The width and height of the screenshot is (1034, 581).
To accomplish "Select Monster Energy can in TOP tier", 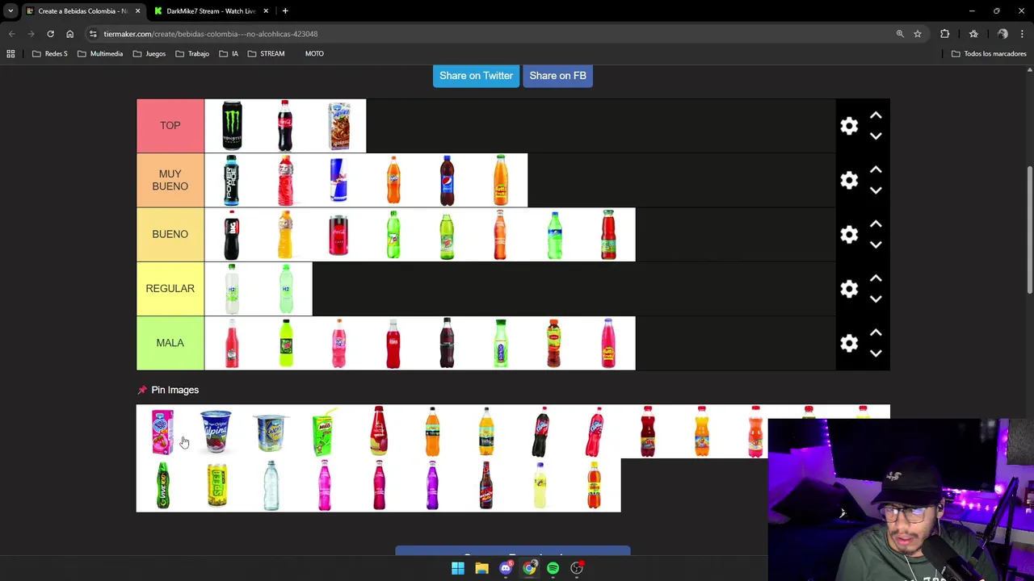I will click(232, 126).
